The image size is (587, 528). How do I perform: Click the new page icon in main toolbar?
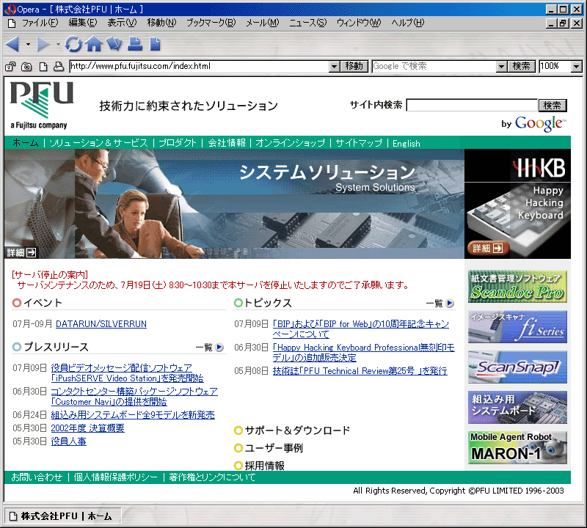(x=155, y=44)
